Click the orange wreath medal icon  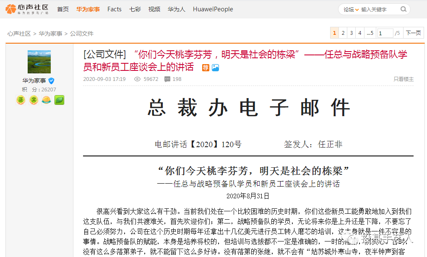(46, 100)
